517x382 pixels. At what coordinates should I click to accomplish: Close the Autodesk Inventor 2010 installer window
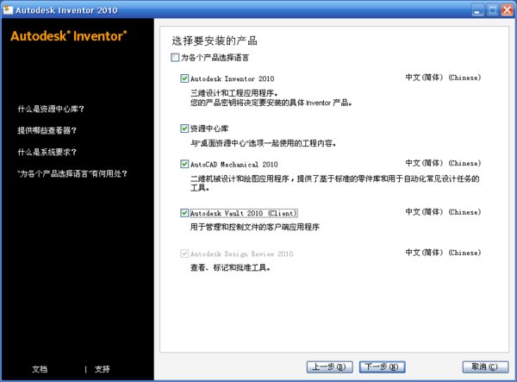(508, 10)
